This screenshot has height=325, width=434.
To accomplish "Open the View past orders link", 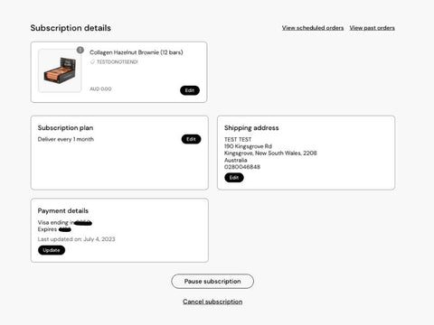I will [x=372, y=28].
